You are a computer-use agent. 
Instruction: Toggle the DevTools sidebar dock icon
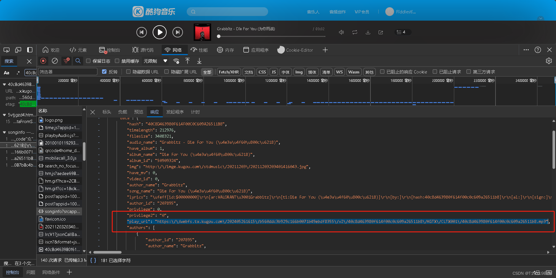30,50
